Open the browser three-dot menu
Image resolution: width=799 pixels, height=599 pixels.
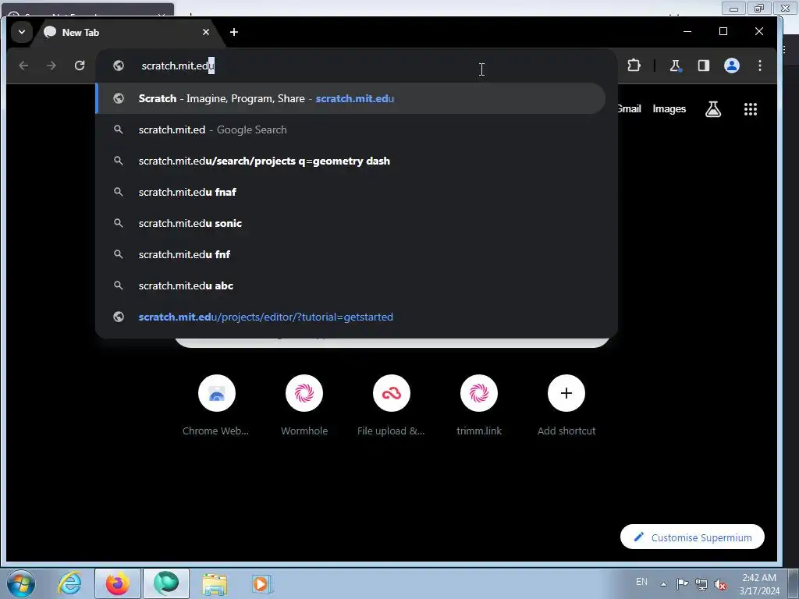pos(760,66)
